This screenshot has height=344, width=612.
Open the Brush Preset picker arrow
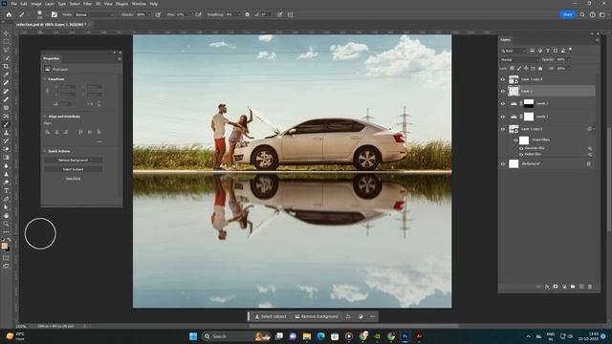click(x=46, y=14)
